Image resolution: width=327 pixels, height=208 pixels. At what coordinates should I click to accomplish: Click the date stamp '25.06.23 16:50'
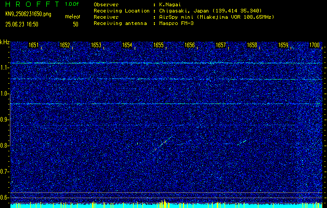coord(22,24)
